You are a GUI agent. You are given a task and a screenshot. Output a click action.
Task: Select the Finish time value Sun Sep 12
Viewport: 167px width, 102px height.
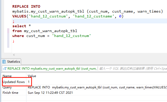pos(50,93)
